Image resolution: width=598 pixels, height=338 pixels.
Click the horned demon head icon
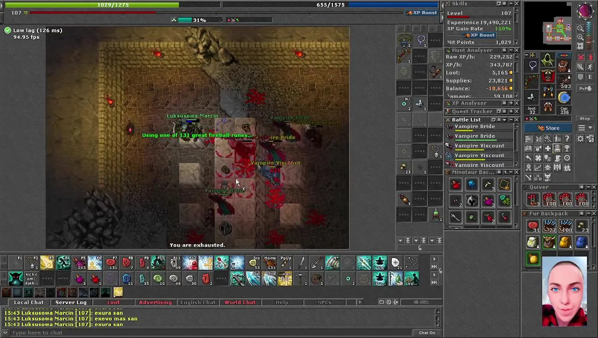point(548,177)
